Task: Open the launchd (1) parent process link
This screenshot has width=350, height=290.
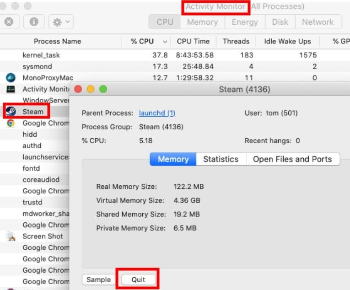Action: [x=157, y=113]
